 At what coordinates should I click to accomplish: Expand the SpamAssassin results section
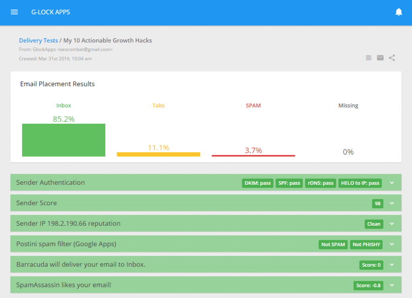392,285
